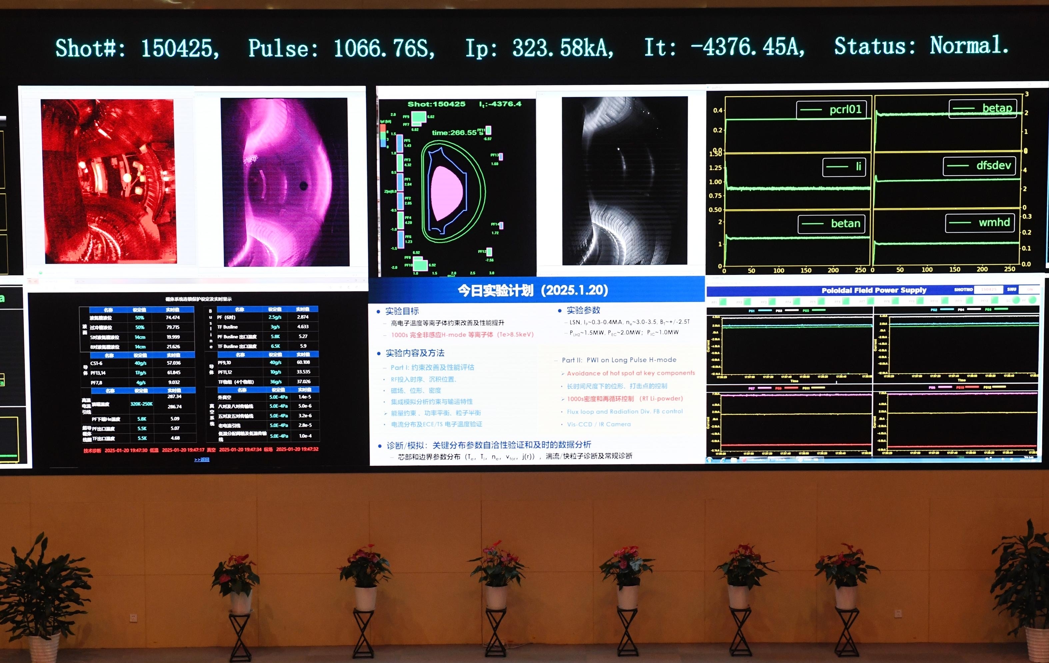The width and height of the screenshot is (1049, 663).
Task: Click the PF9 coil block in equilibrium plot
Action: pos(419,117)
